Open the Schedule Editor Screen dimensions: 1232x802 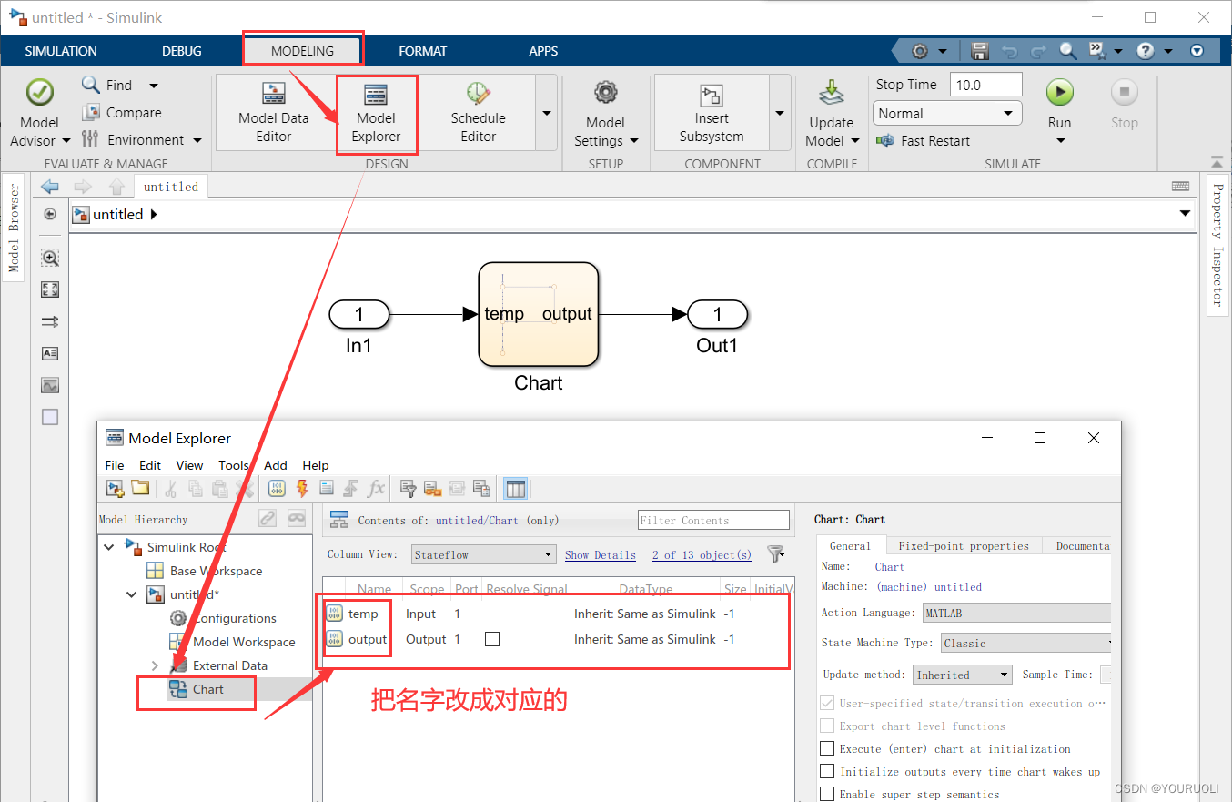click(x=478, y=114)
